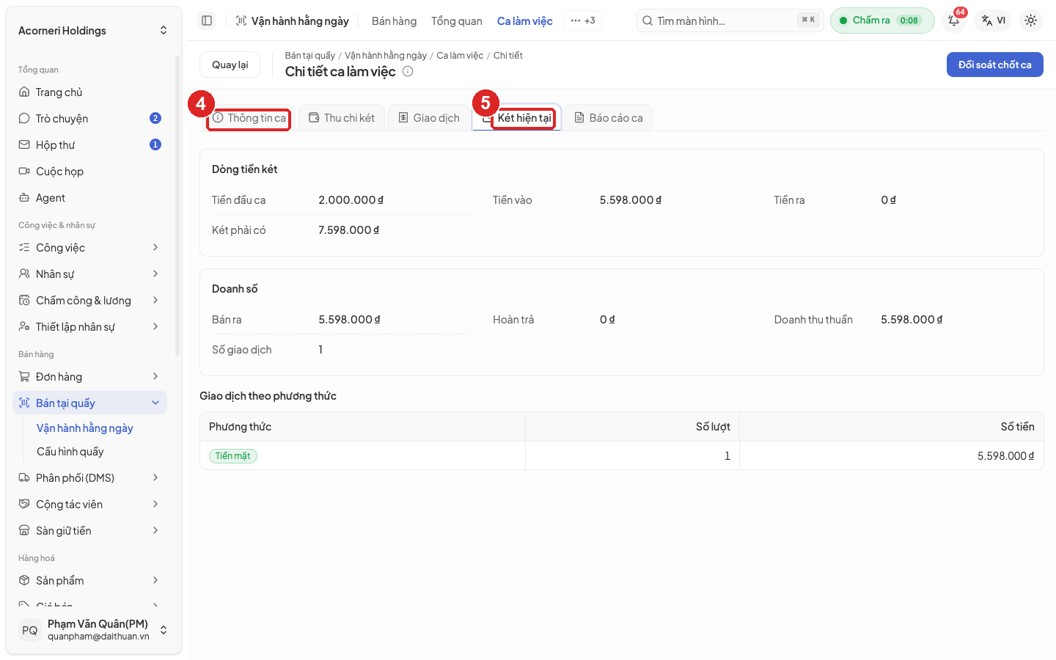Open Phạm Văn Quân user account menu
This screenshot has height=660, width=1056.
pyautogui.click(x=93, y=630)
